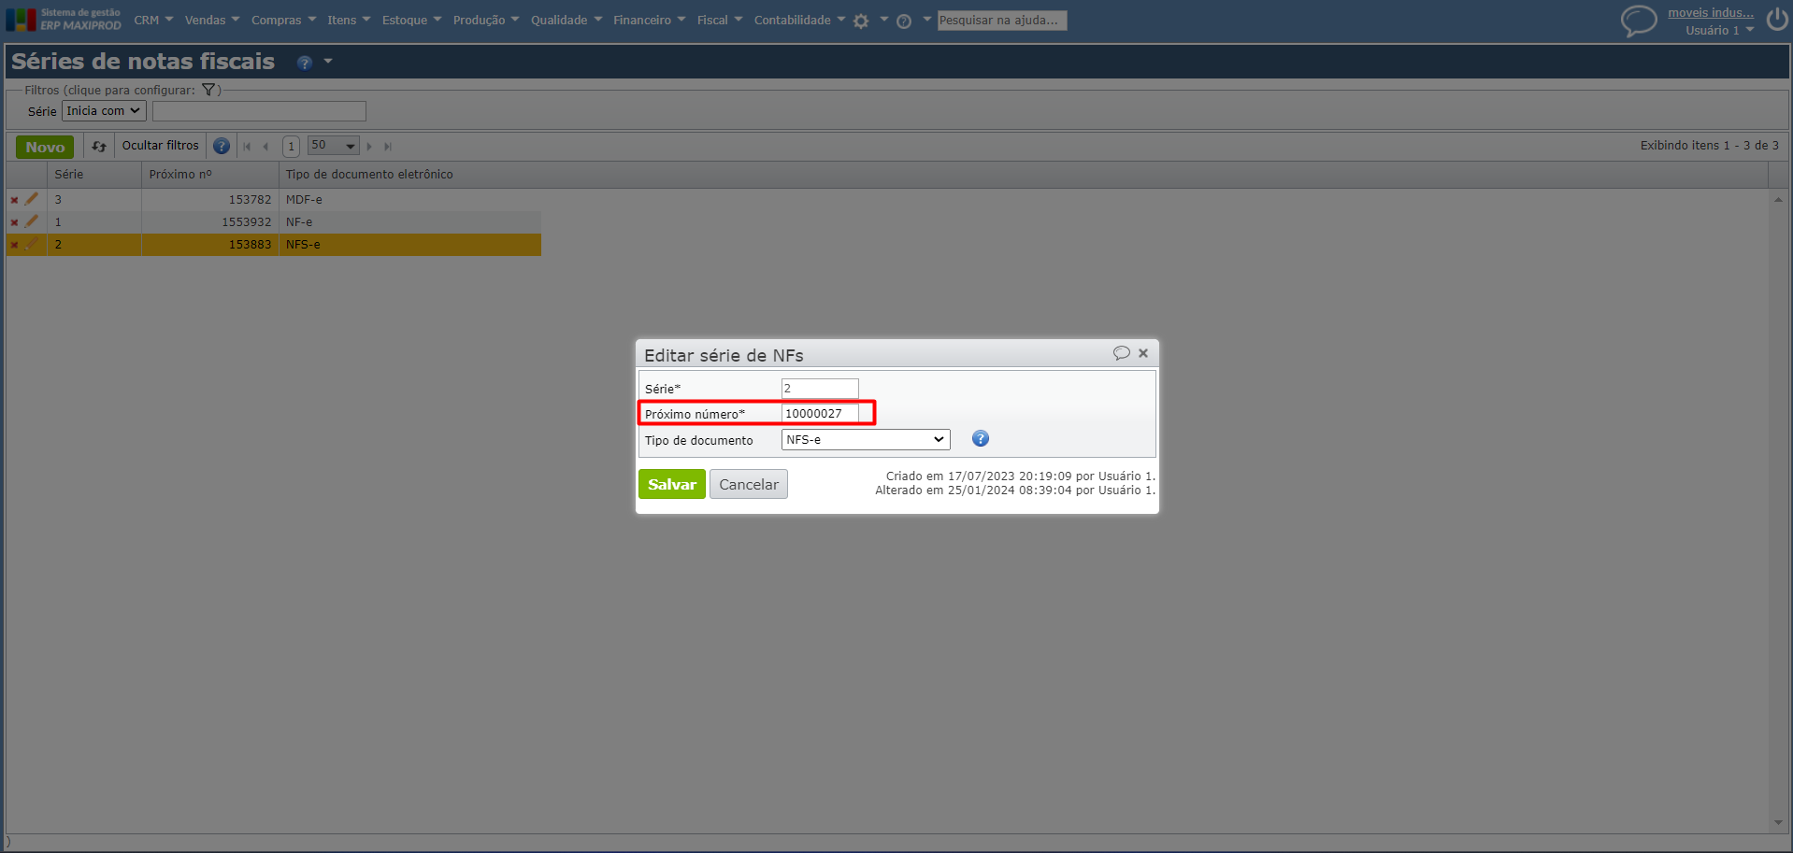Delete the MDF-e series row

[x=14, y=200]
